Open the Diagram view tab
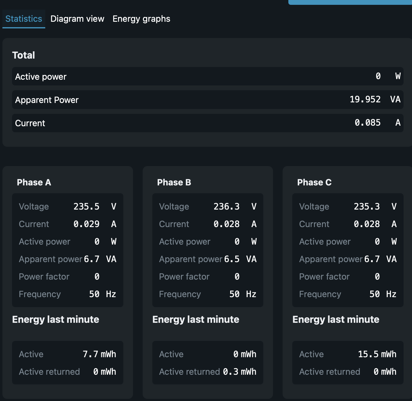 [x=77, y=19]
